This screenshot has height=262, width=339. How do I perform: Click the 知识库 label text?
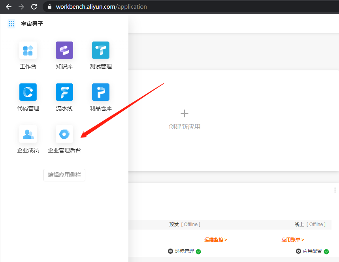click(64, 66)
